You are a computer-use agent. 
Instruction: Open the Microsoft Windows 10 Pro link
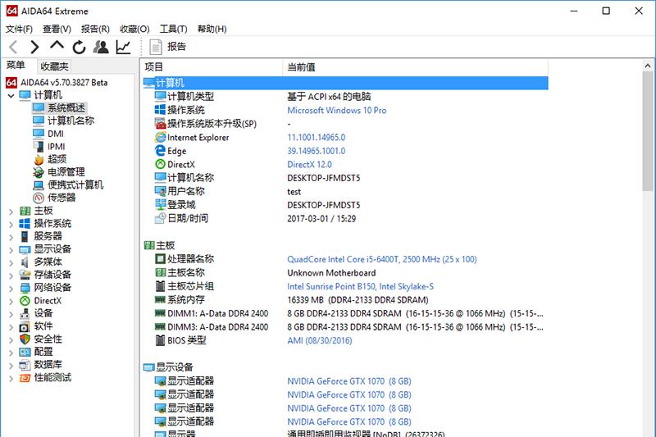[x=336, y=110]
